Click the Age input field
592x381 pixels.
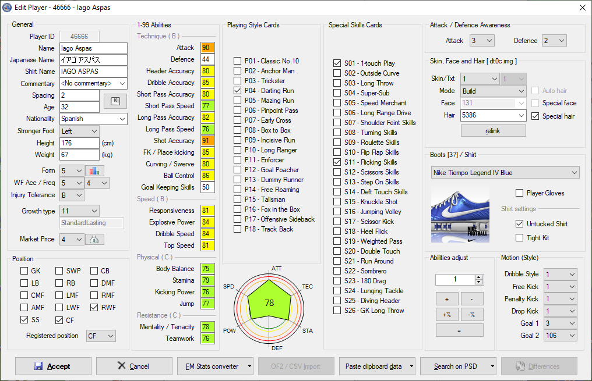[x=80, y=107]
